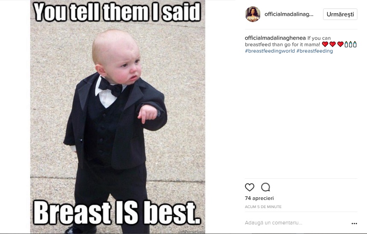Click the Urmărești follow button

340,14
